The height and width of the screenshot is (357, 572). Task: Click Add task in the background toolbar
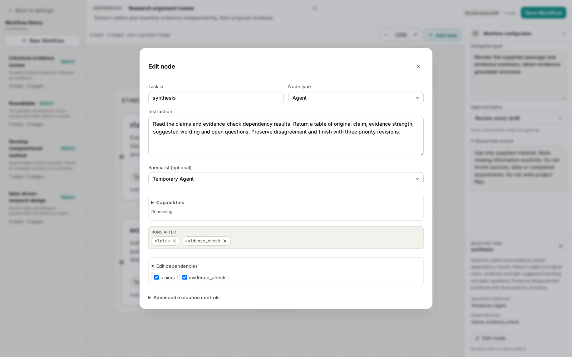[443, 35]
